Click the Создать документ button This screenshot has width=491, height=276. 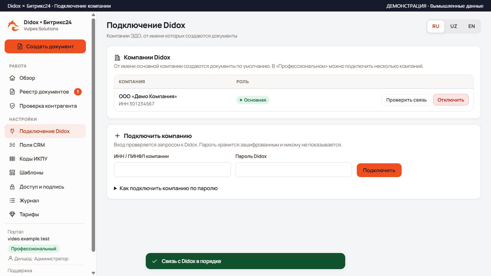coord(45,46)
